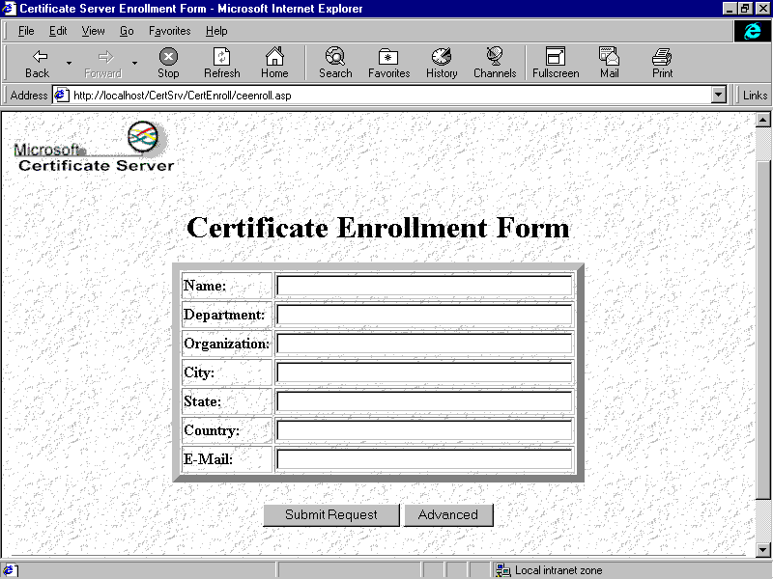
Task: Click the page icon in the address bar
Action: (x=61, y=95)
